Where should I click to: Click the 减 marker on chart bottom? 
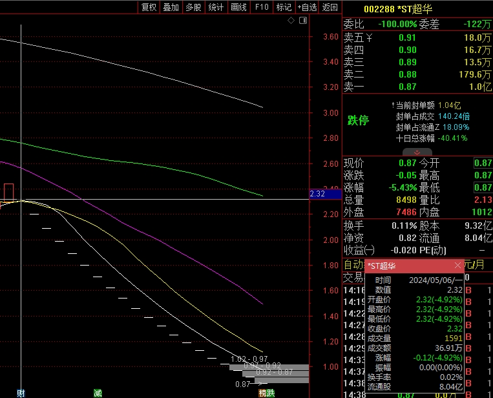click(x=98, y=393)
